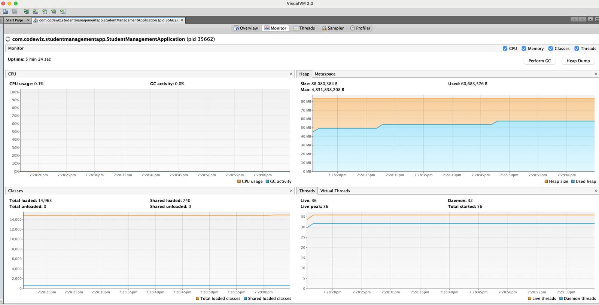Open the document list dropdown arrow
This screenshot has width=599, height=305.
tap(590, 19)
